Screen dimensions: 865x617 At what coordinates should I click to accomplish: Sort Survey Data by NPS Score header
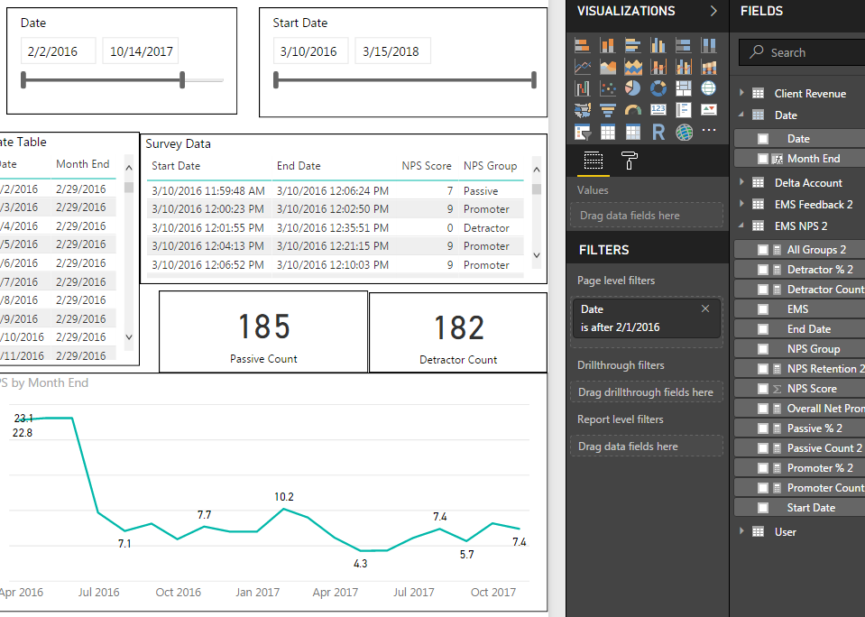(427, 166)
